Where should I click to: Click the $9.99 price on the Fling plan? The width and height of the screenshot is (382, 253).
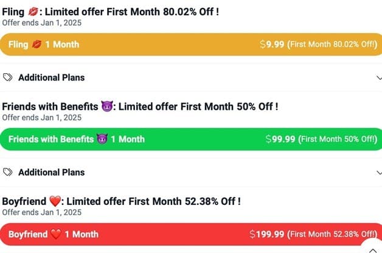pos(272,45)
